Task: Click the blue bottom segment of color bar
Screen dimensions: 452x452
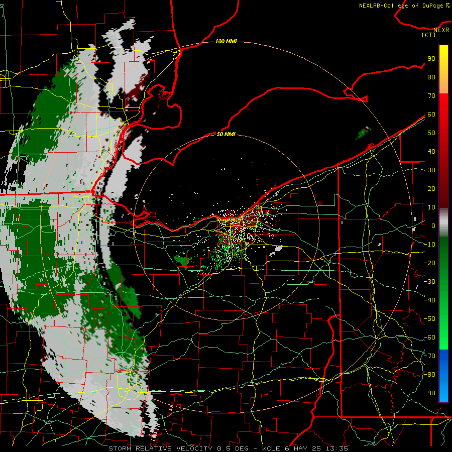Action: pyautogui.click(x=443, y=376)
